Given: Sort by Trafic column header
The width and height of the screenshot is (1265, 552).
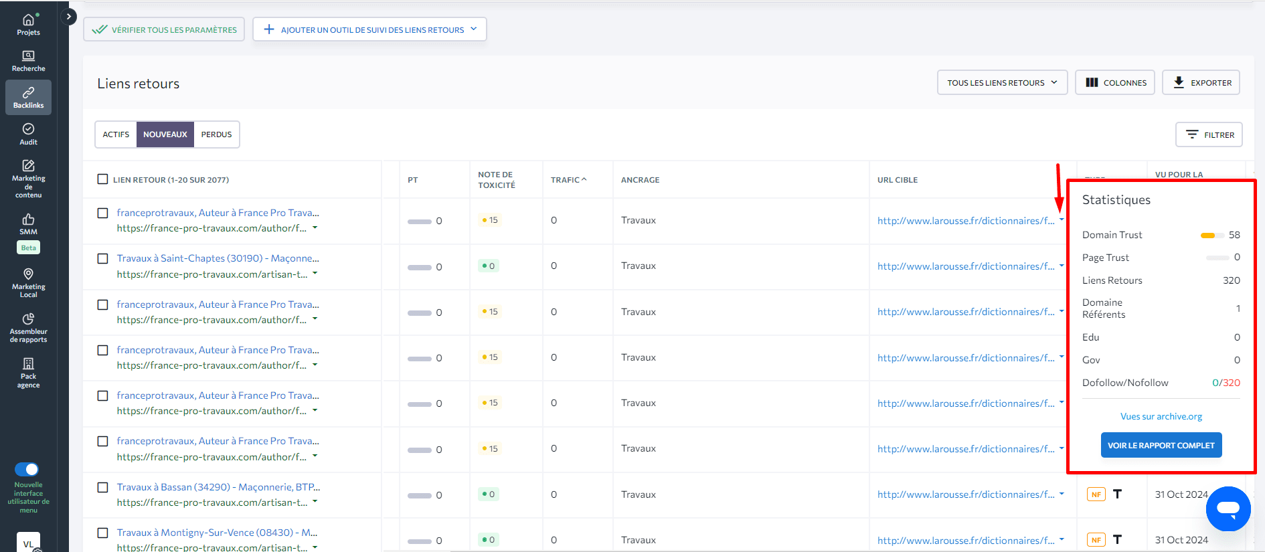Looking at the screenshot, I should click(568, 179).
